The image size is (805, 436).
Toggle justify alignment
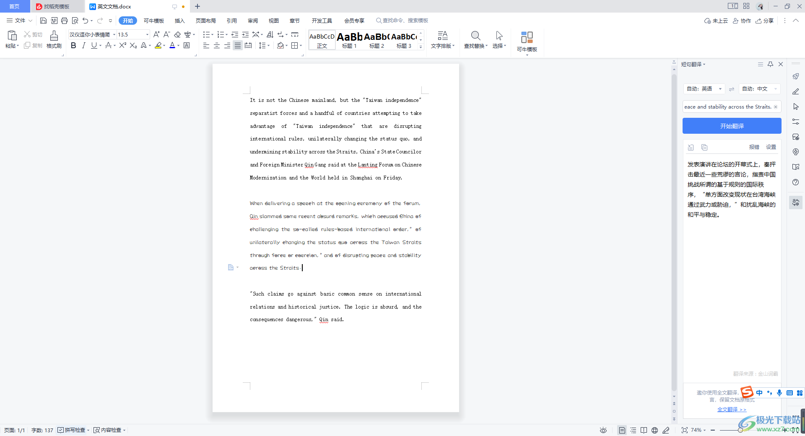pyautogui.click(x=238, y=45)
